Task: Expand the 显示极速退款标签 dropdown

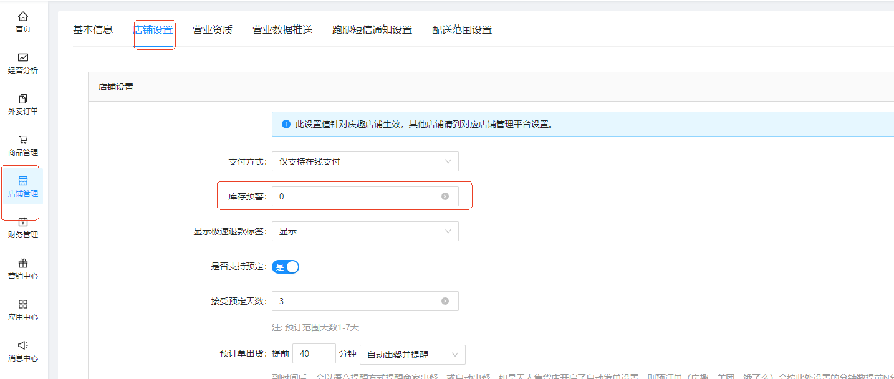Action: point(365,231)
